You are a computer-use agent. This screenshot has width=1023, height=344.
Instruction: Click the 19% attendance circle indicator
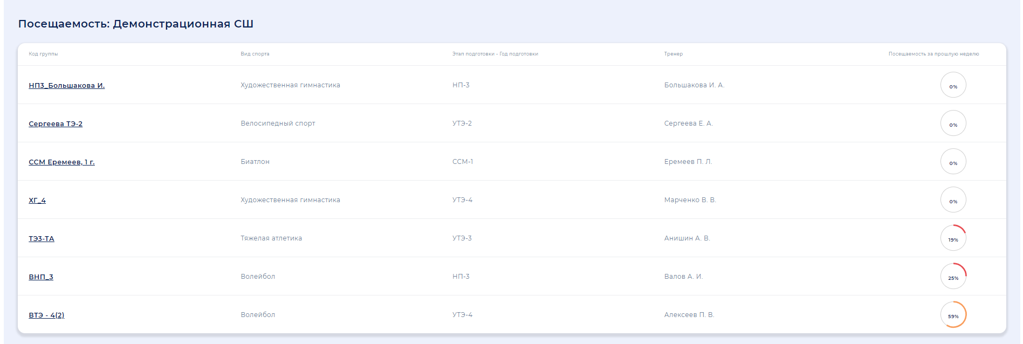pyautogui.click(x=953, y=238)
